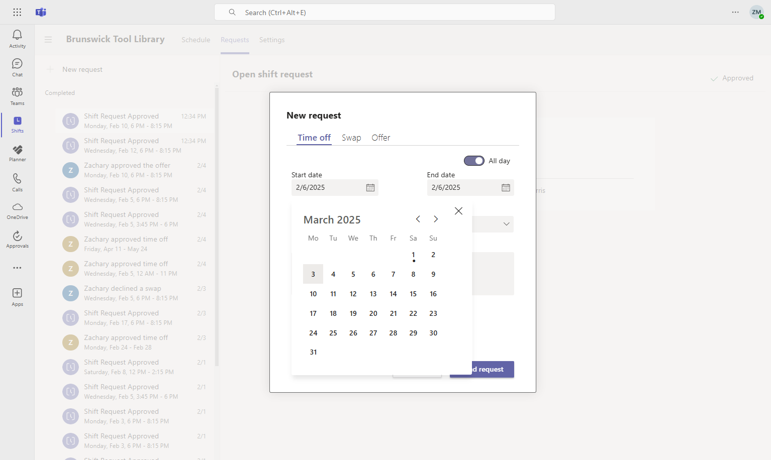Click the Send request button

tap(482, 369)
